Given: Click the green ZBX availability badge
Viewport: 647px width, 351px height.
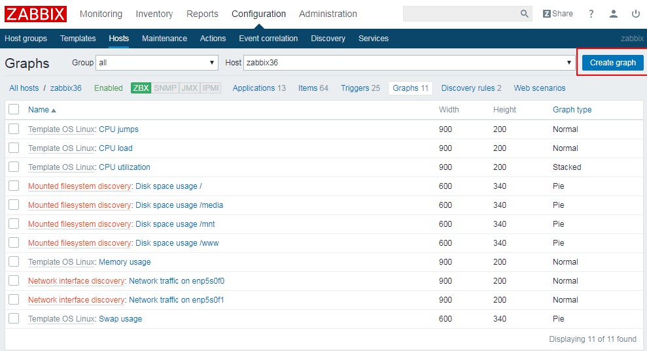Looking at the screenshot, I should (x=141, y=88).
